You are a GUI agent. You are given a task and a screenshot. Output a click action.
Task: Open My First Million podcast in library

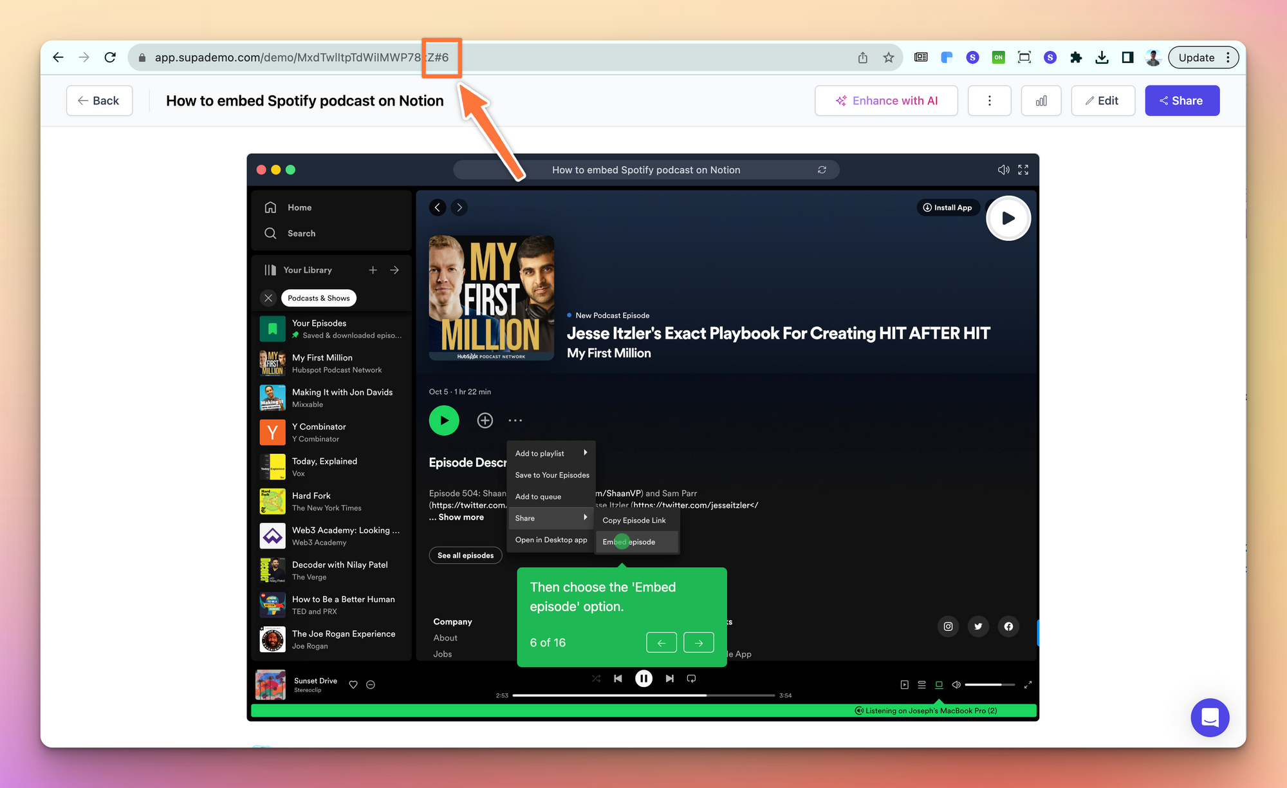point(331,363)
